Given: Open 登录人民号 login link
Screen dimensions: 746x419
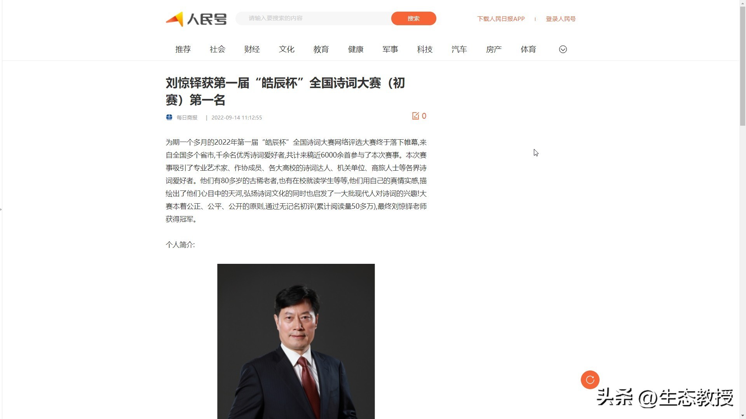Looking at the screenshot, I should point(560,19).
